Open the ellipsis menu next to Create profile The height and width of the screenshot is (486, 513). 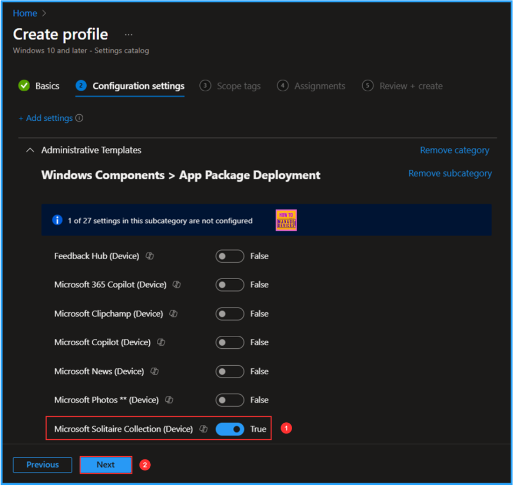129,35
